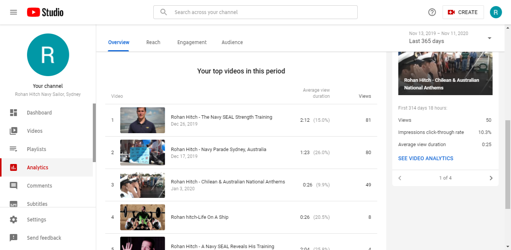Open the Videos menu item

[46, 131]
